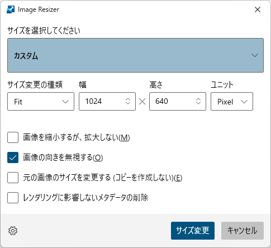Click the width field showing 1024
Screen dimensions: 271x248
tap(107, 102)
